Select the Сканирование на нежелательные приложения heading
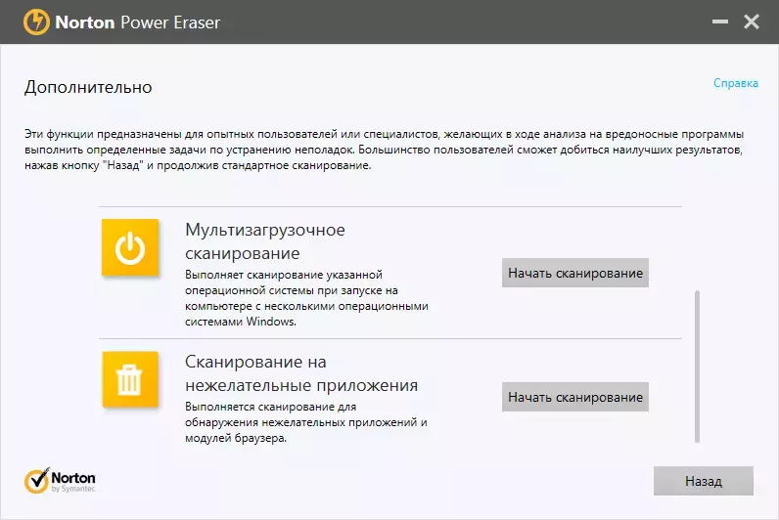This screenshot has width=779, height=520. (x=301, y=373)
